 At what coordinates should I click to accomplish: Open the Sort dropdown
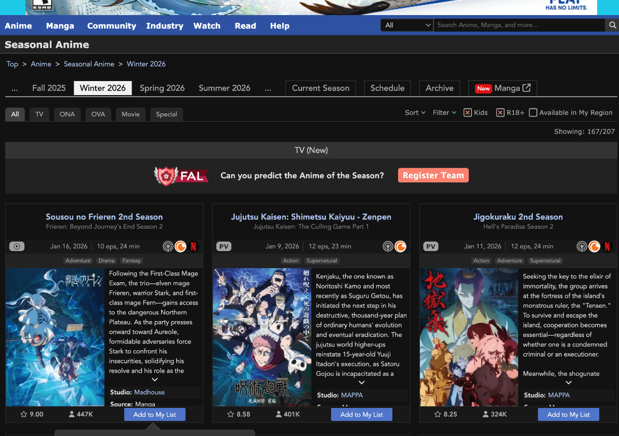(415, 112)
